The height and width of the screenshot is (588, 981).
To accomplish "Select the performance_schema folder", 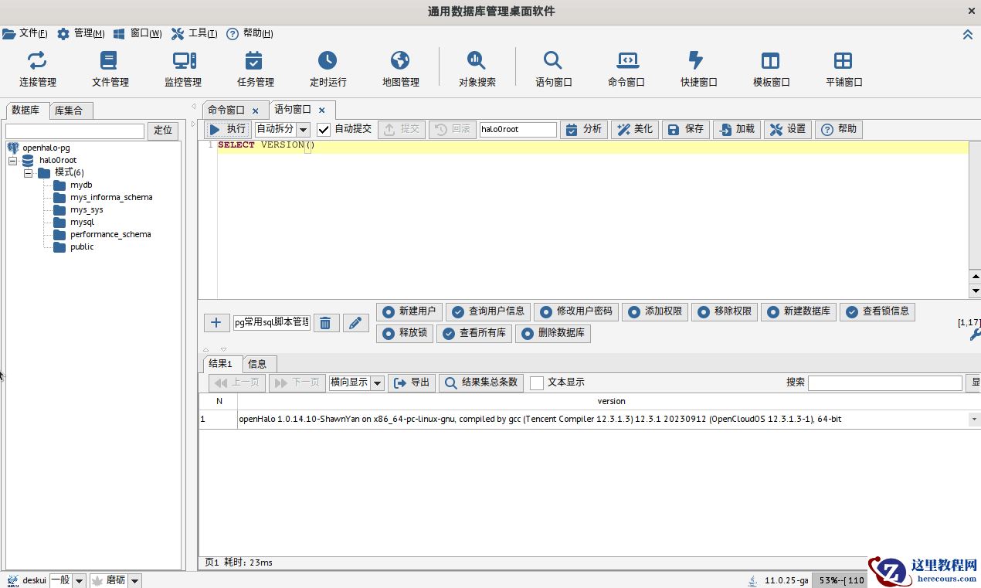I will point(102,235).
